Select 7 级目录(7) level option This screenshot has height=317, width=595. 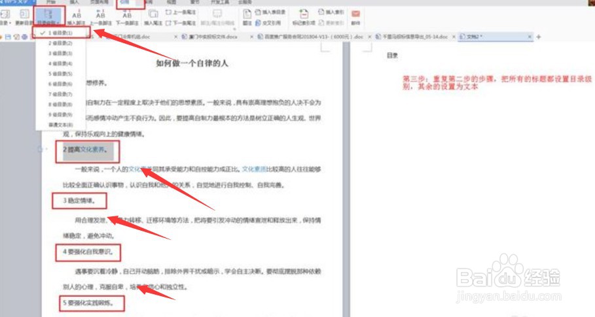coord(61,94)
